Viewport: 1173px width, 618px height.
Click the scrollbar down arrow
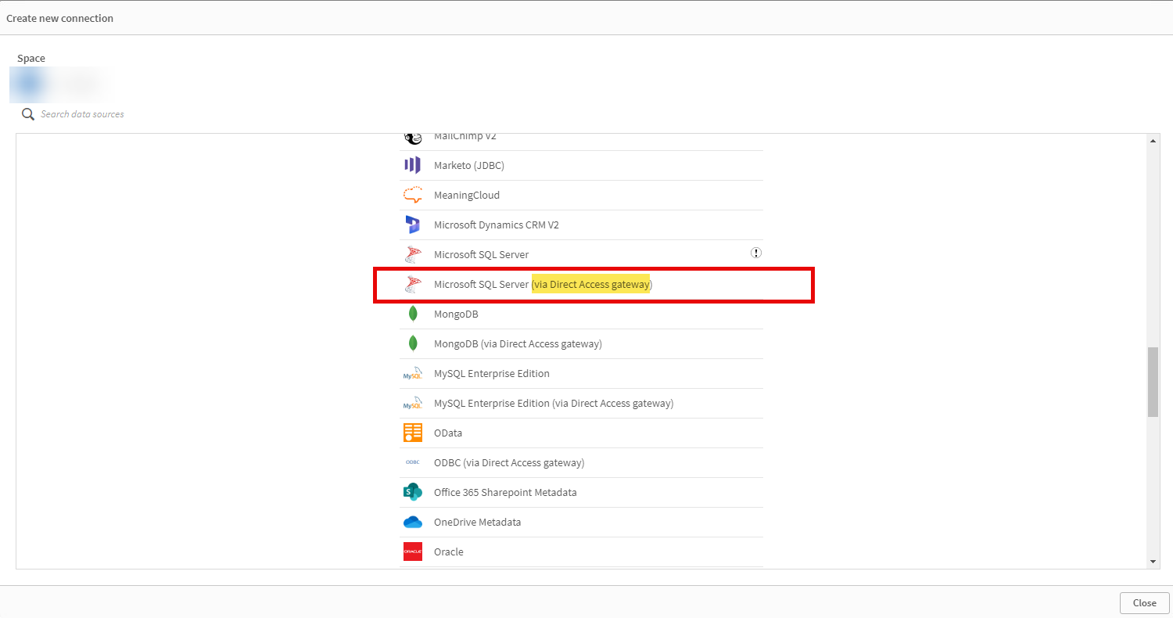coord(1153,562)
